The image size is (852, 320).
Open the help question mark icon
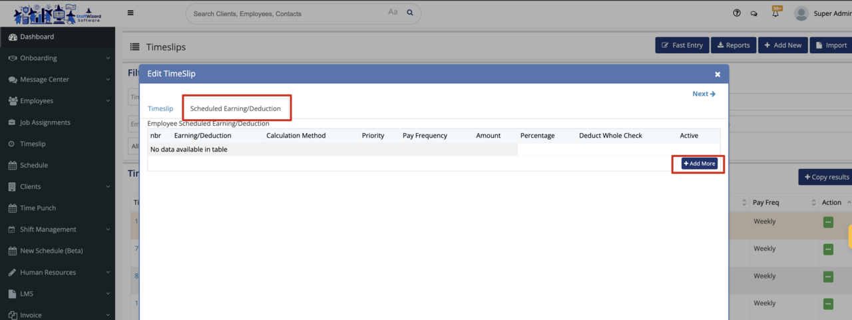click(736, 13)
